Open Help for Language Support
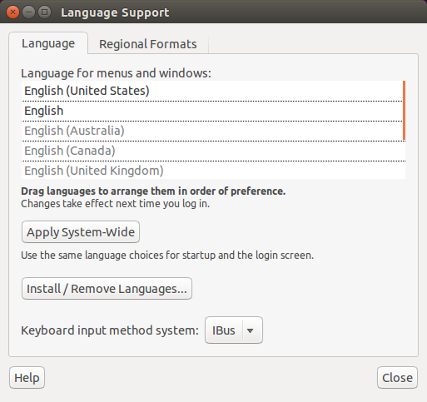427x402 pixels. (x=27, y=378)
